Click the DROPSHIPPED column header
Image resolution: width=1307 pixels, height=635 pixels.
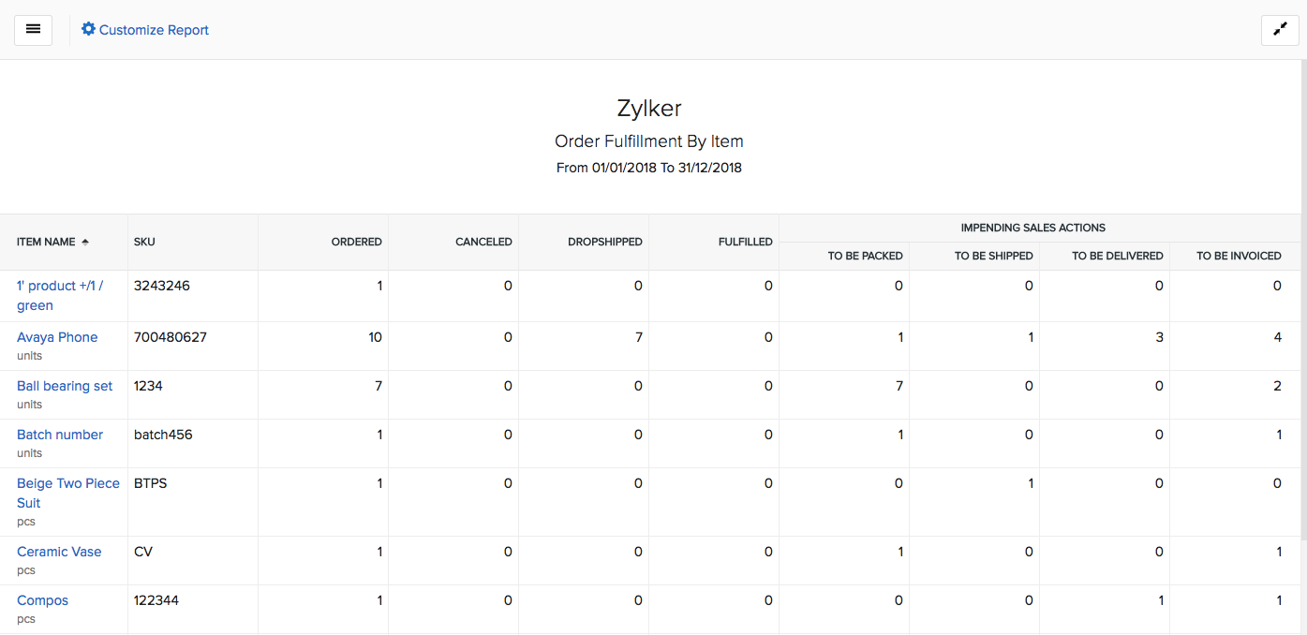pos(604,241)
